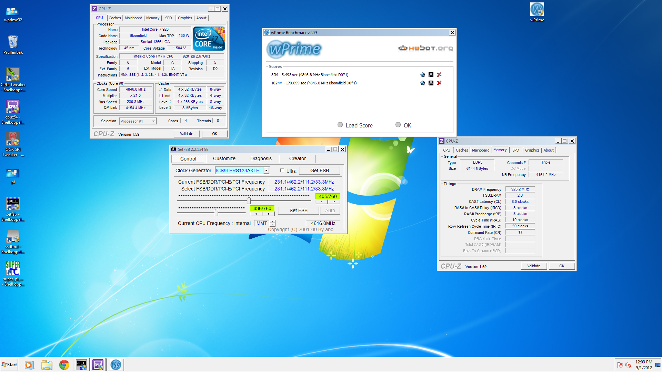Click the Select FSB frequency field
The height and width of the screenshot is (372, 662).
coord(304,189)
